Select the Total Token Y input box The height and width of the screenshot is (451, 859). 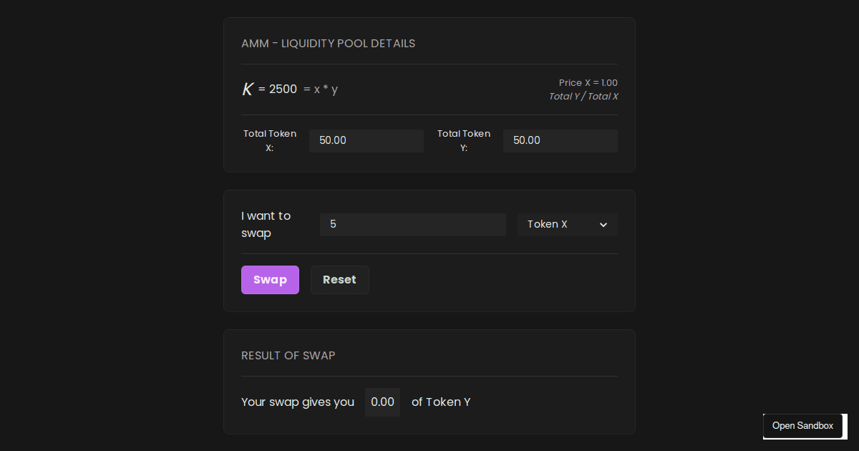pos(560,140)
